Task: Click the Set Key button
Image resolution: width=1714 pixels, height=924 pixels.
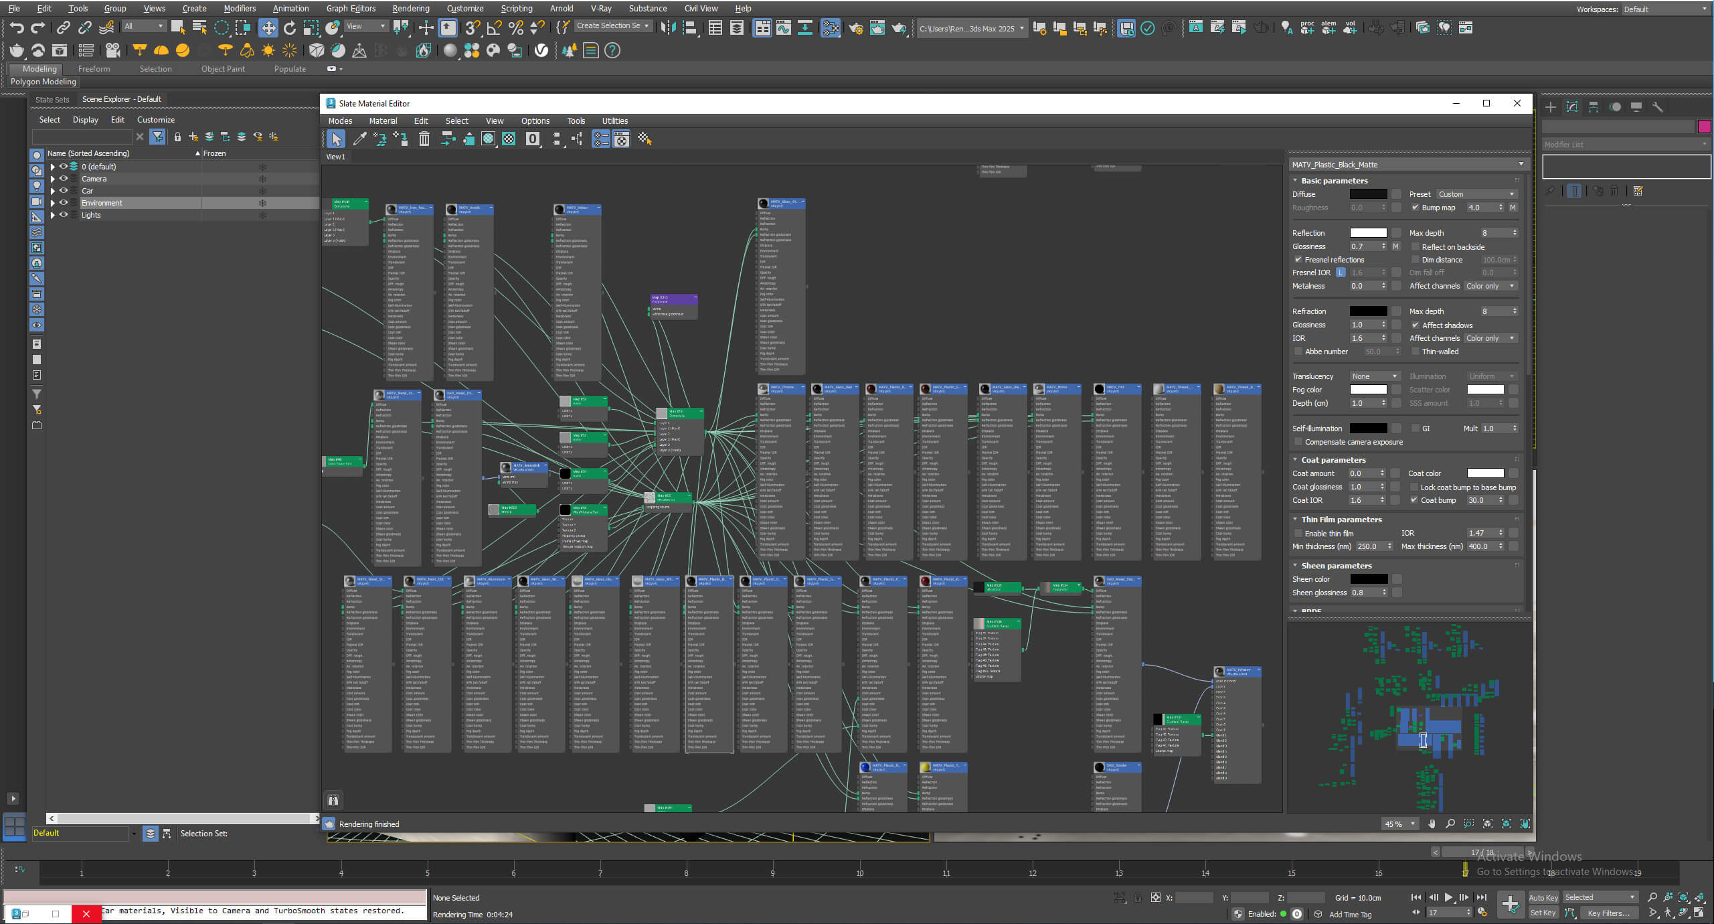Action: click(1543, 913)
